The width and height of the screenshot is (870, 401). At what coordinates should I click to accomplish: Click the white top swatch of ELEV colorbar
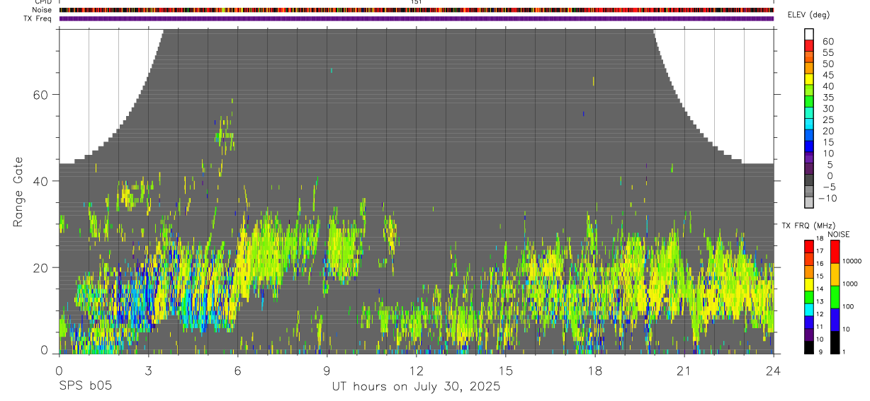[810, 34]
